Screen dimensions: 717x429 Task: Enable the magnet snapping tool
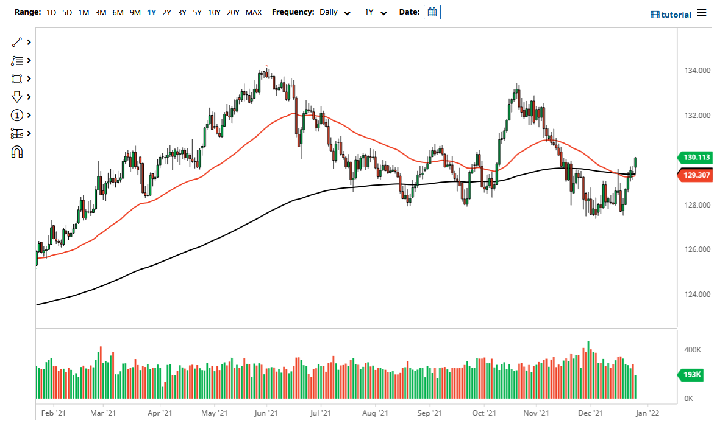coord(16,152)
